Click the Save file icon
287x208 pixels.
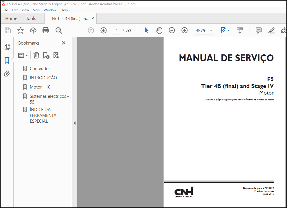click(x=8, y=30)
